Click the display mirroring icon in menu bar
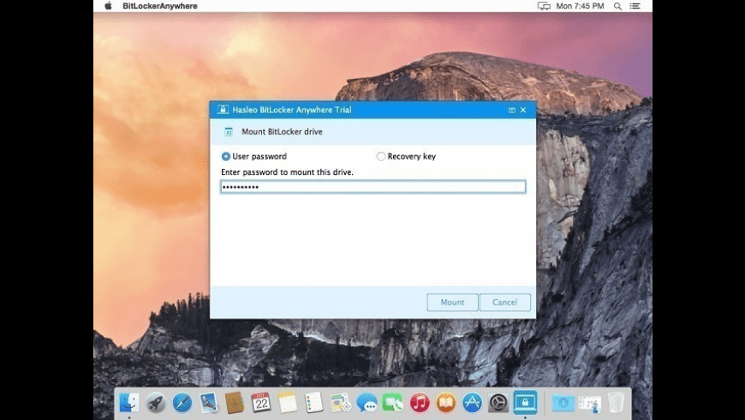 [x=544, y=6]
